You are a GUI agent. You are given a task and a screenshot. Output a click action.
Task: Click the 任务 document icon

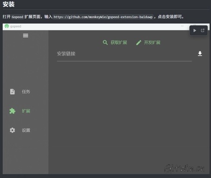[x=13, y=91]
